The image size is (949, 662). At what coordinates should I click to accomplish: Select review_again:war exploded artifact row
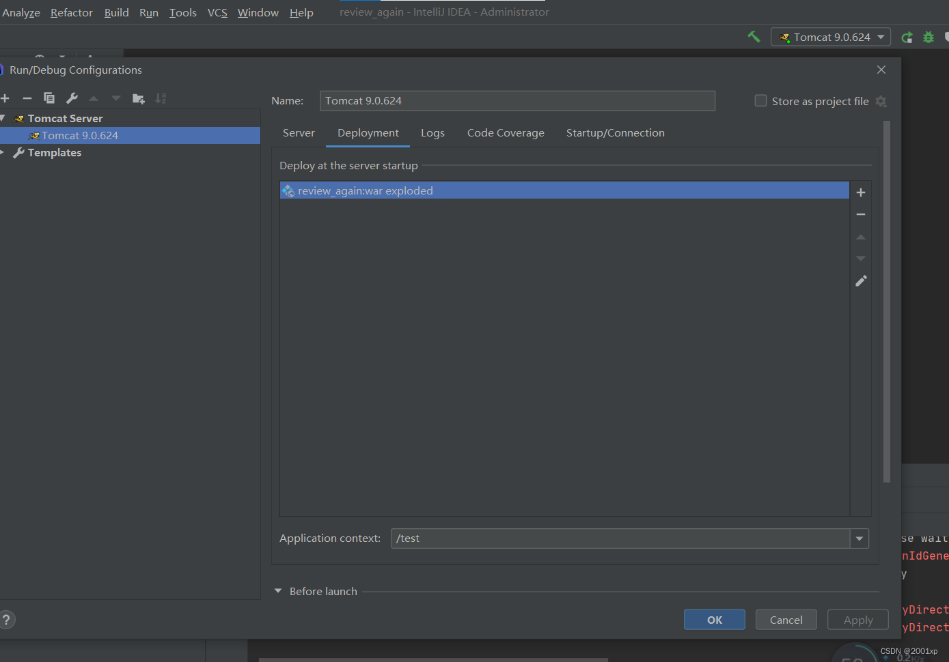pyautogui.click(x=564, y=190)
